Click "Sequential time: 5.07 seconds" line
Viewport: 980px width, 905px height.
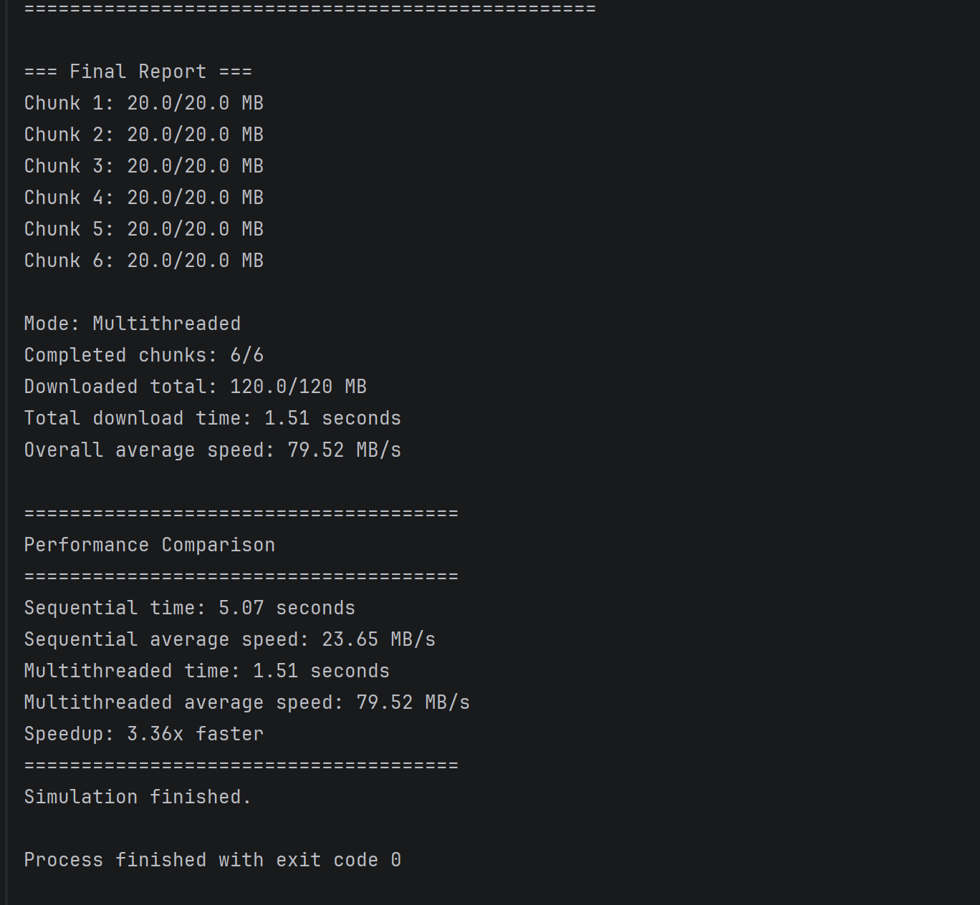(x=190, y=608)
